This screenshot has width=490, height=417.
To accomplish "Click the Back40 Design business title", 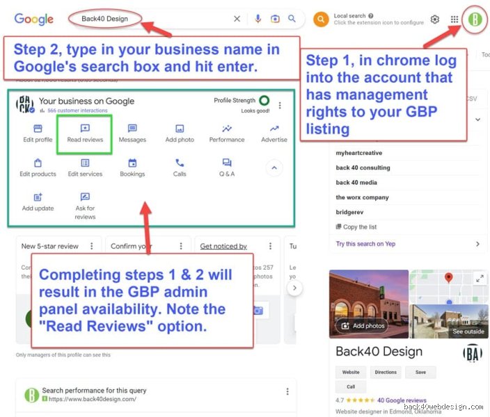I will point(379,352).
